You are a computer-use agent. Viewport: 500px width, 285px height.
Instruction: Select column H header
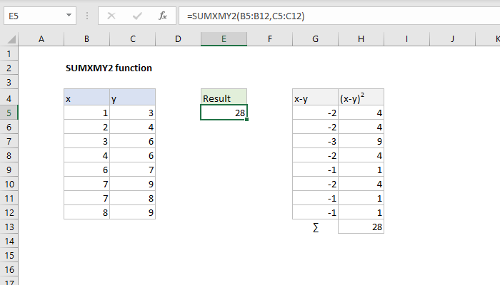361,39
